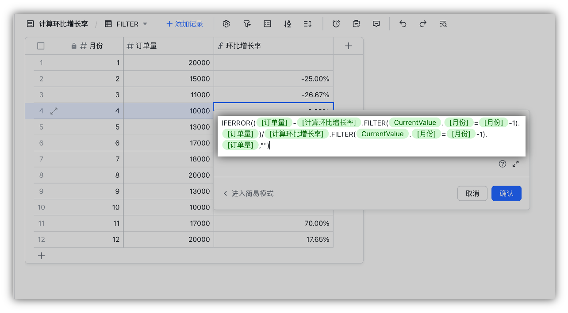
Task: Expand the formula editor to fullscreen
Action: [x=515, y=164]
